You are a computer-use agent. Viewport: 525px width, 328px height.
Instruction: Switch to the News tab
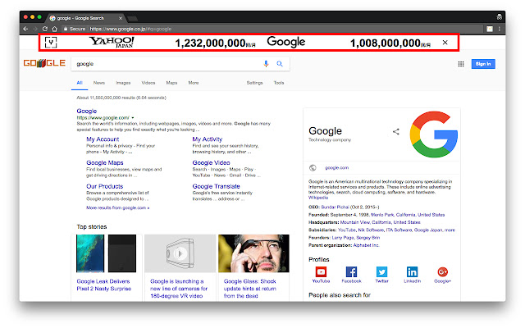pyautogui.click(x=98, y=83)
